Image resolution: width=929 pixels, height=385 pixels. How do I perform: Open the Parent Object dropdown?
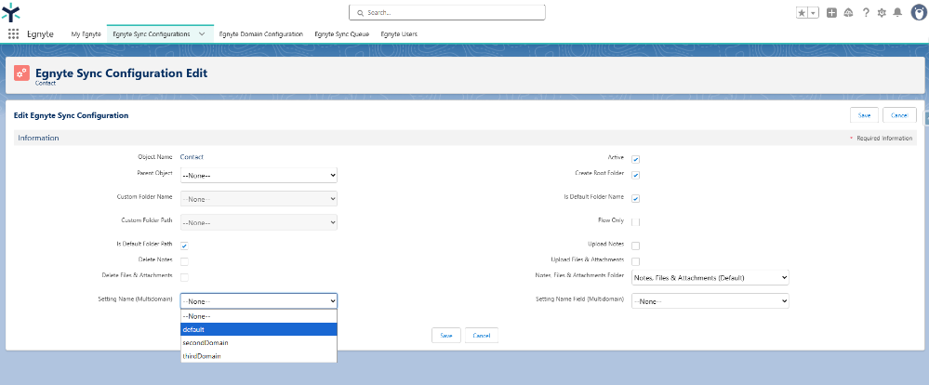pos(259,176)
